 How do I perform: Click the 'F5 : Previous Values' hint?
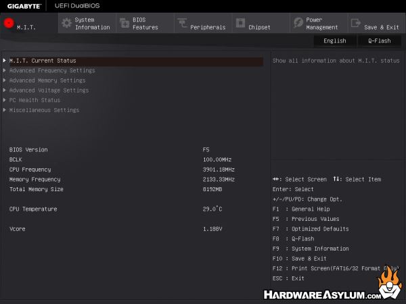306,219
